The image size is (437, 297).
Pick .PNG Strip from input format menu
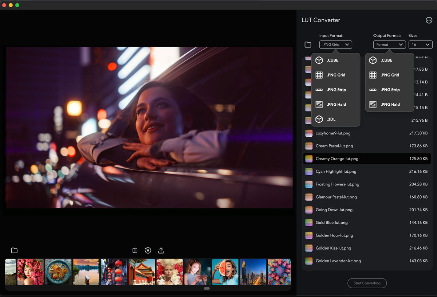[x=335, y=90]
